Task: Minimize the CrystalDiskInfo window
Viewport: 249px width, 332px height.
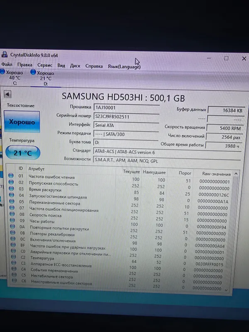Action: point(209,58)
